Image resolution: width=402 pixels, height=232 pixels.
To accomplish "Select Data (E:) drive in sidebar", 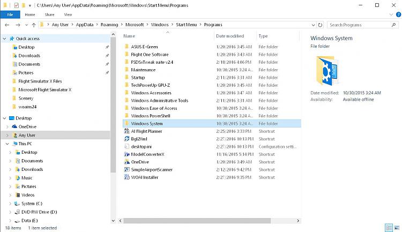I will (26, 220).
